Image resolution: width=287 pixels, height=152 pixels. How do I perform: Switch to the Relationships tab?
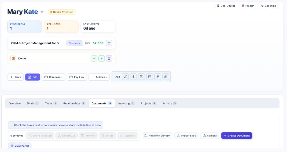coord(74,103)
